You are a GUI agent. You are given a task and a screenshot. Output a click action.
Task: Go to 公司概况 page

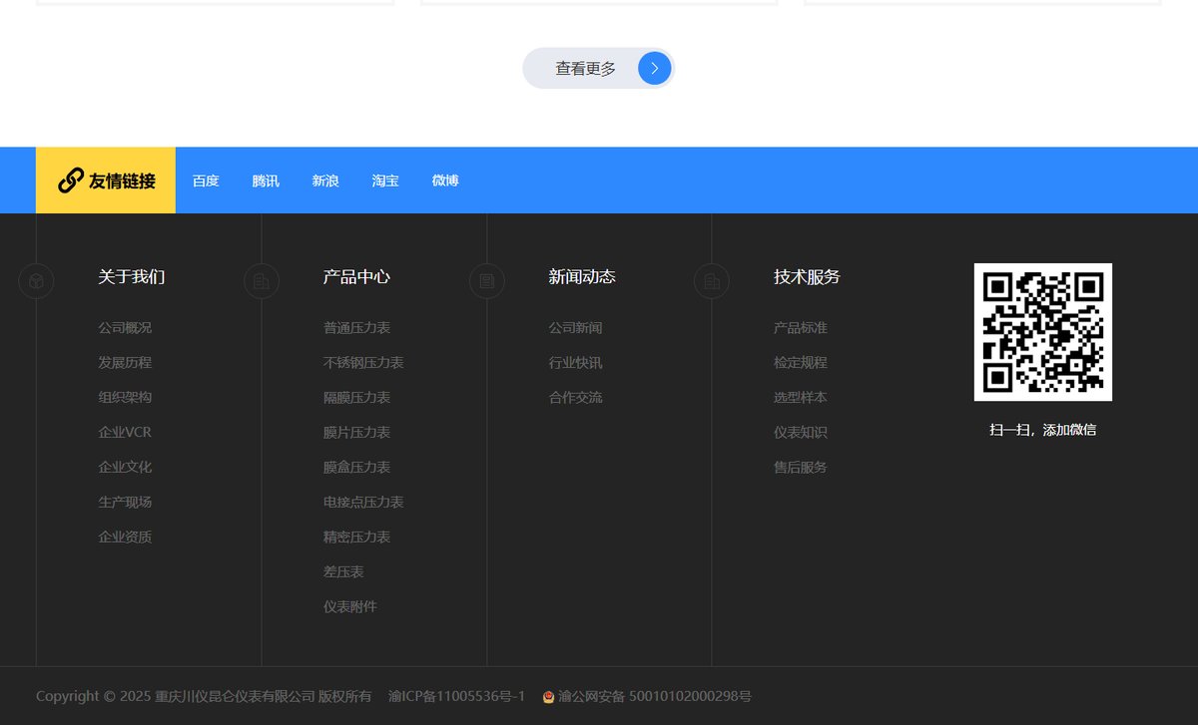click(125, 327)
